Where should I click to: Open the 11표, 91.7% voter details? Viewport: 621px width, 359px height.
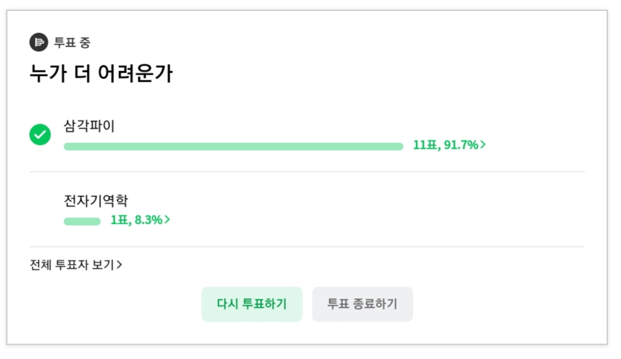450,145
